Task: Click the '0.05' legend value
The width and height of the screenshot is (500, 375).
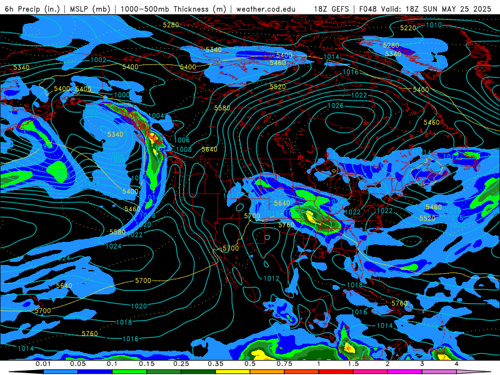Action: [x=77, y=364]
